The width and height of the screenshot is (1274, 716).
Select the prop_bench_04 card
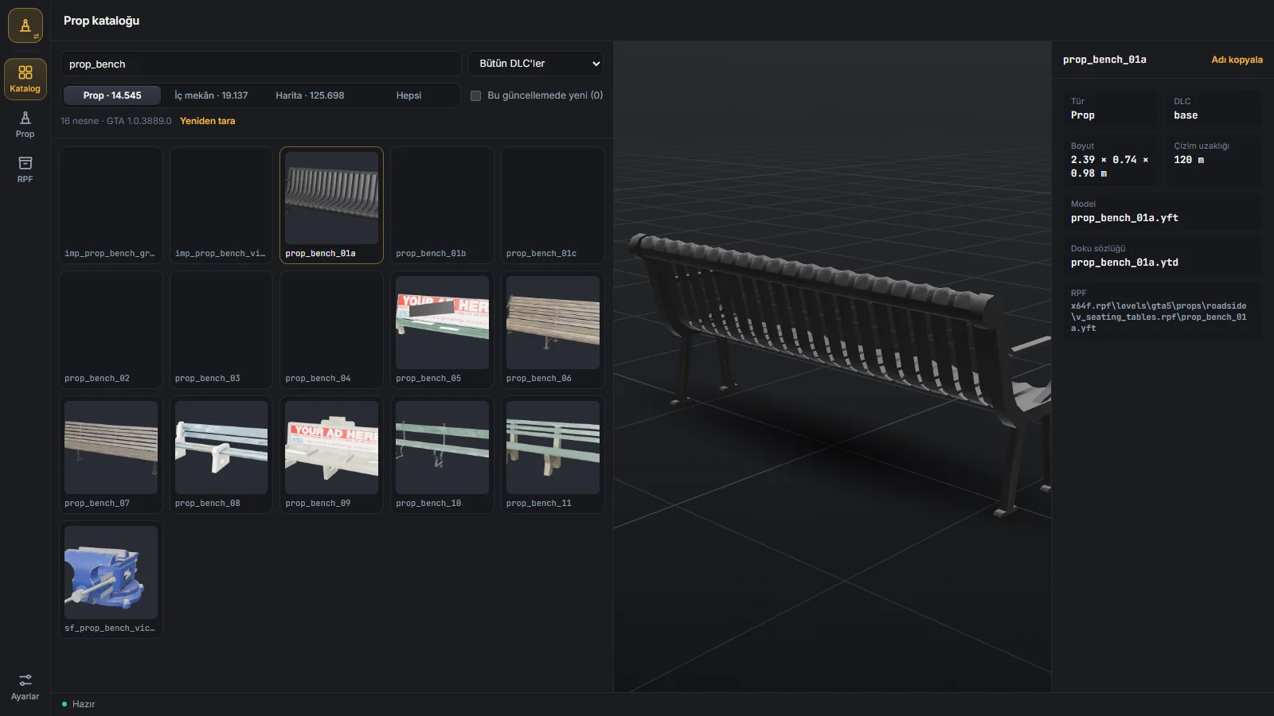332,330
